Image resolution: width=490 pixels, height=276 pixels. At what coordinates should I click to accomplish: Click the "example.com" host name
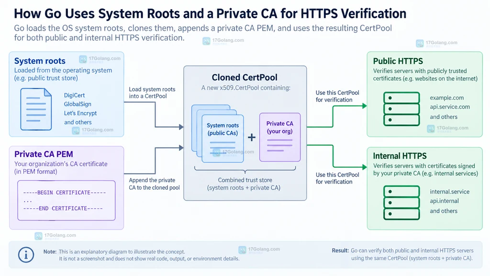(447, 98)
